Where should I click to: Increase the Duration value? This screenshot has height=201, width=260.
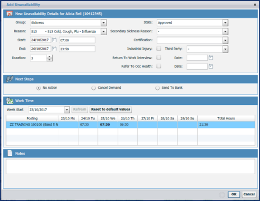49,56
